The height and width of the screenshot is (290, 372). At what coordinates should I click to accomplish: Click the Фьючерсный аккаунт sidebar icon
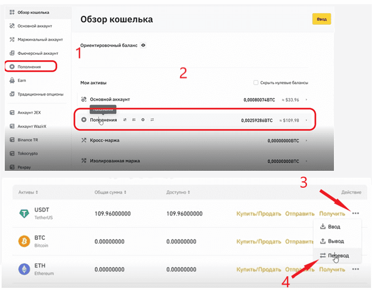(x=12, y=53)
